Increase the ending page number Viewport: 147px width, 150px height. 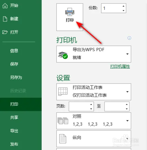(x=127, y=104)
